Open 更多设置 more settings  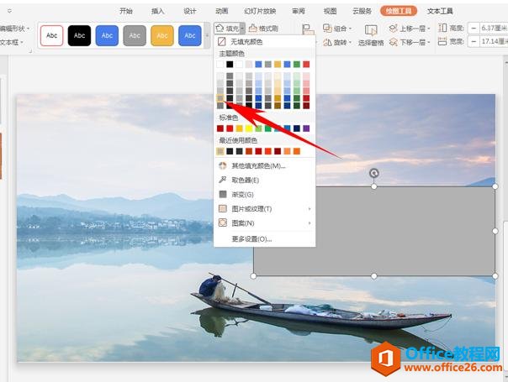tap(251, 239)
